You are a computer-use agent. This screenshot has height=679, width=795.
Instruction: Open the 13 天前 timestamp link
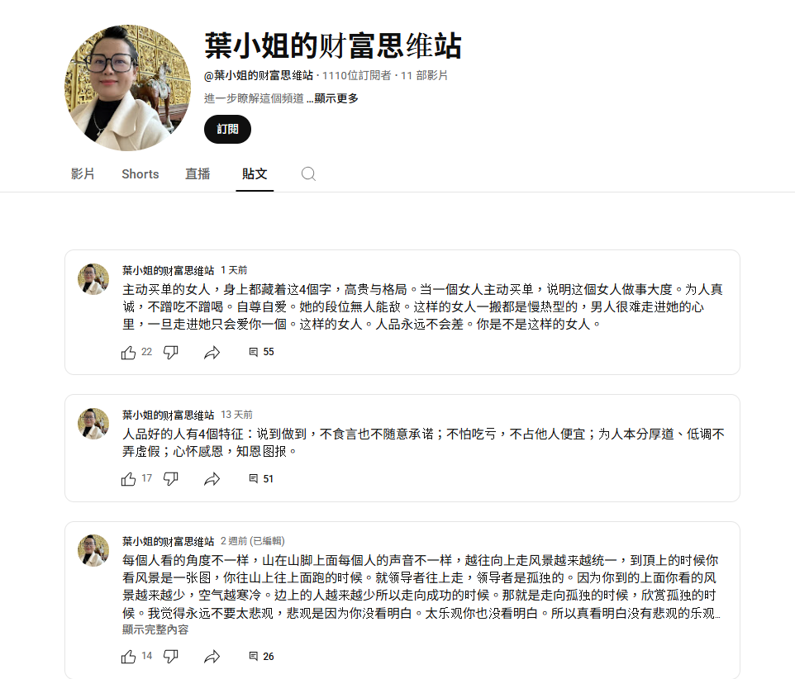(x=237, y=415)
